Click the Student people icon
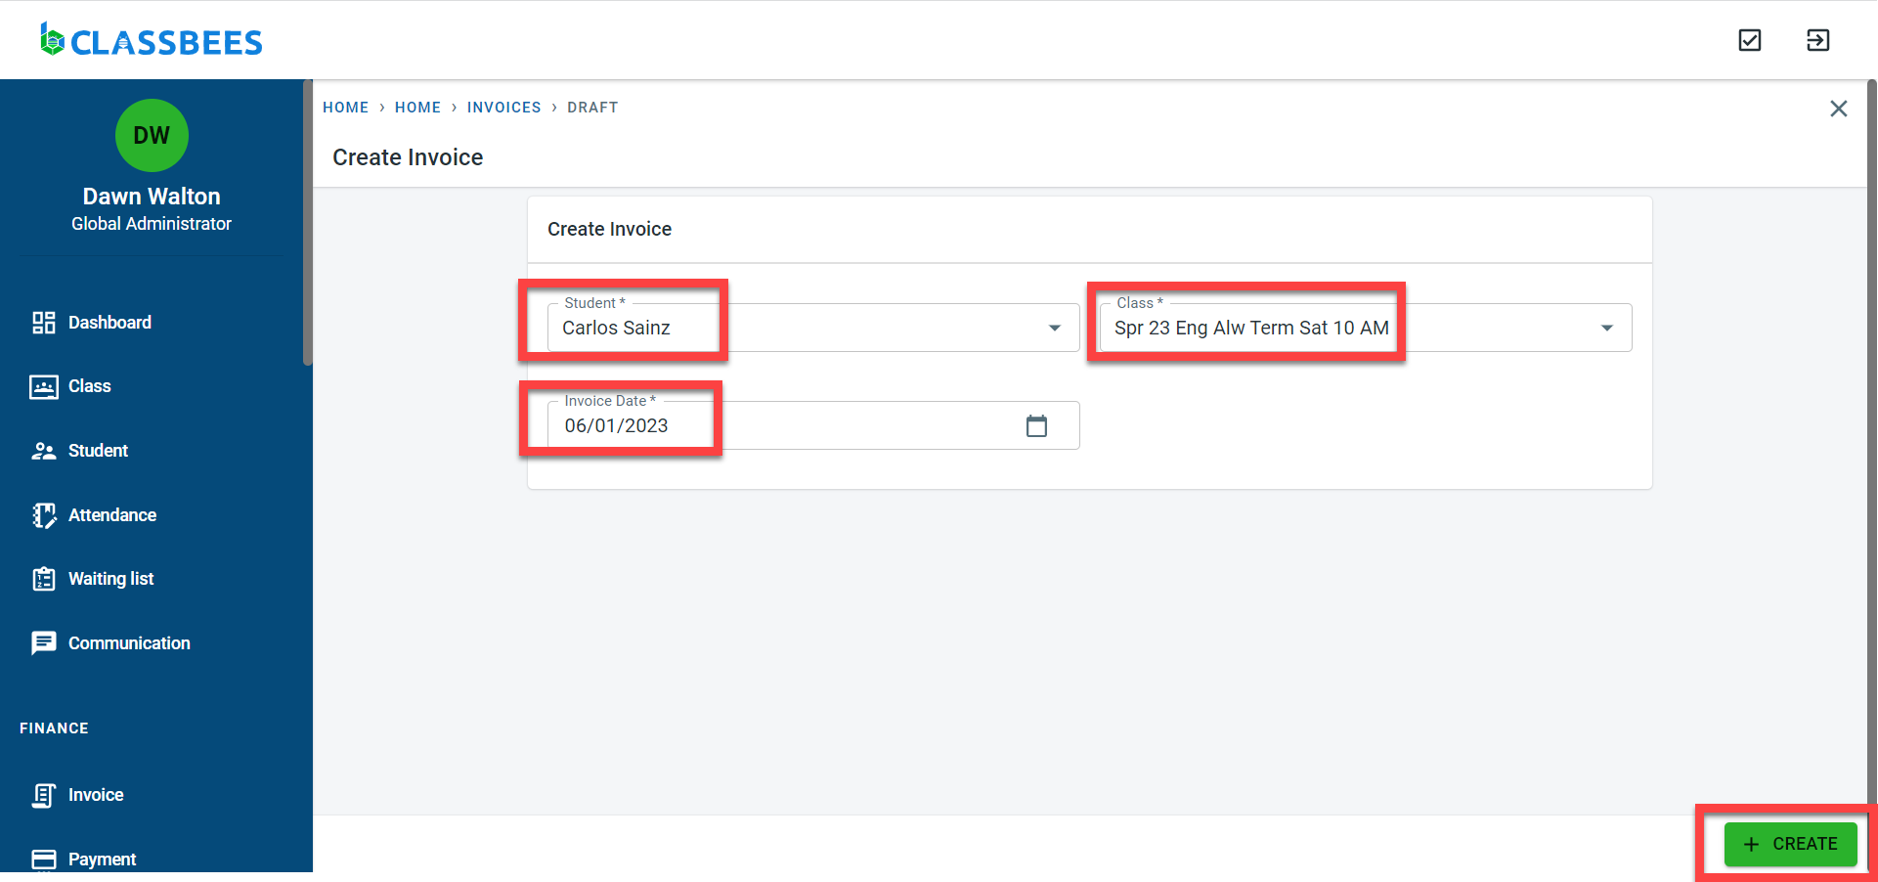This screenshot has height=882, width=1878. pos(43,451)
